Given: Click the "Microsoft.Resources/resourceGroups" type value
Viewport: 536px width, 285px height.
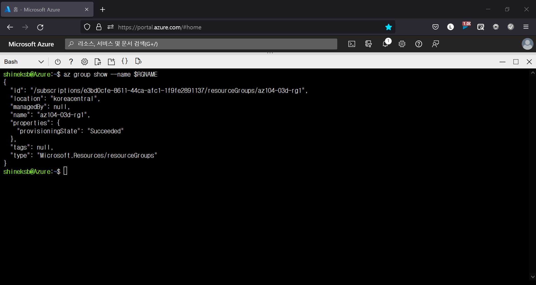Looking at the screenshot, I should pyautogui.click(x=97, y=156).
